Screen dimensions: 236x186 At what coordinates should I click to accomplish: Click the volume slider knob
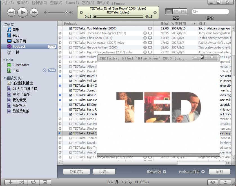coord(66,12)
